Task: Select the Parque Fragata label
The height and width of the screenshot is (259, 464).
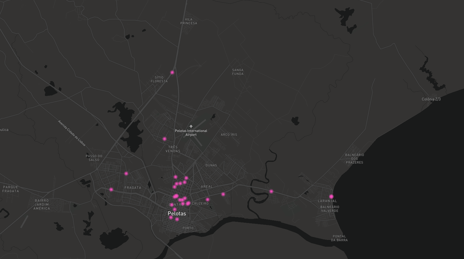Action: tap(11, 189)
